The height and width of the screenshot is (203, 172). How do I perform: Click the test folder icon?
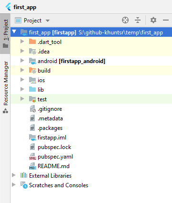(32, 99)
